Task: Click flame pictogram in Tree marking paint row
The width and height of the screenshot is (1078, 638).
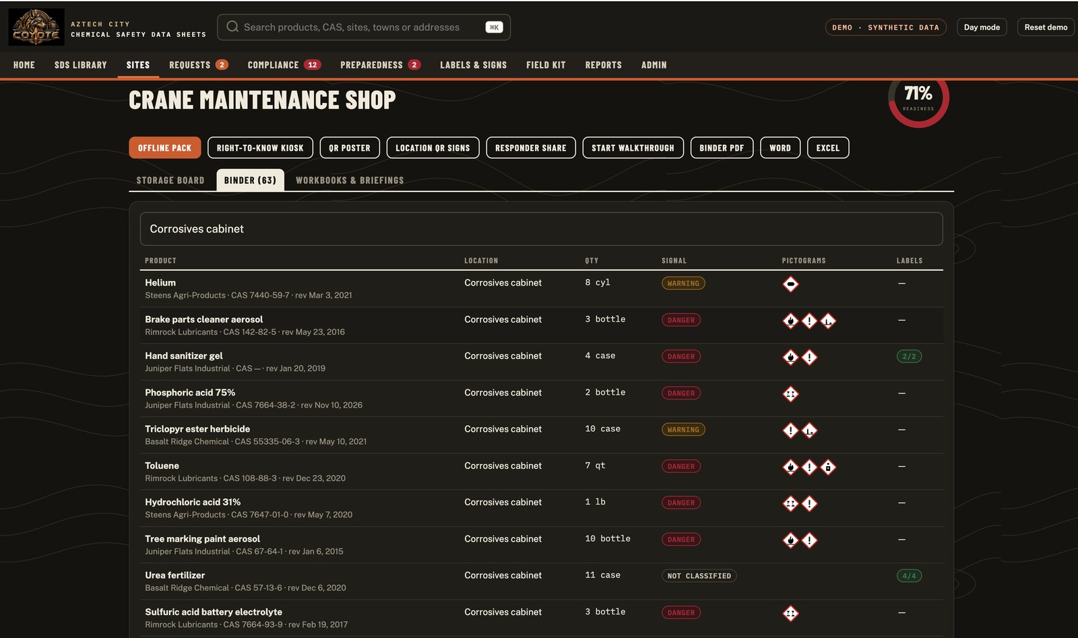Action: [790, 540]
